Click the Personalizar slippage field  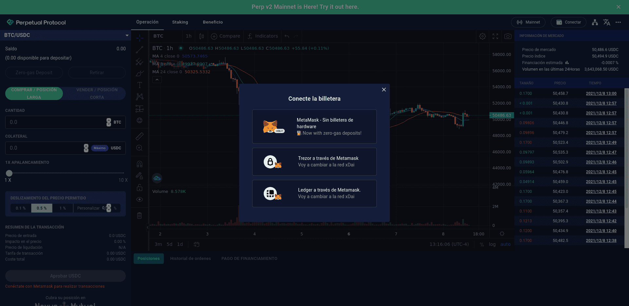coord(97,208)
